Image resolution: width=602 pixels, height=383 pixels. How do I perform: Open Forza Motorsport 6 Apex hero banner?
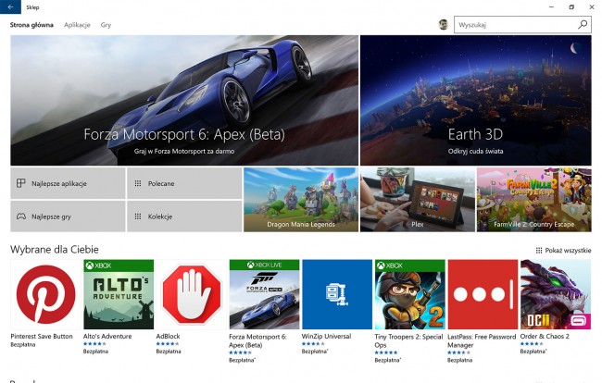tap(184, 101)
